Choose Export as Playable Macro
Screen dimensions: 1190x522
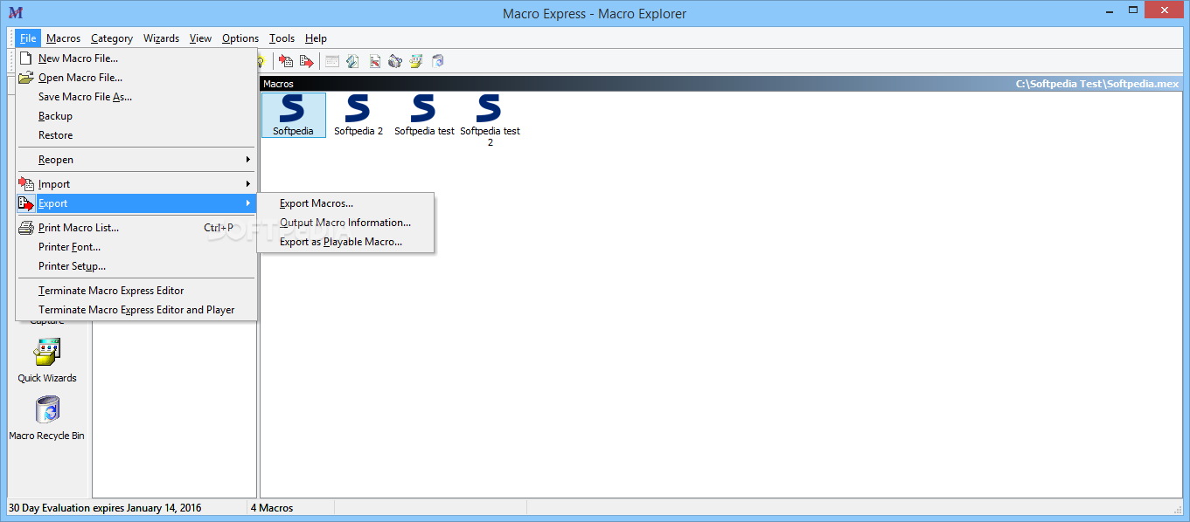345,242
